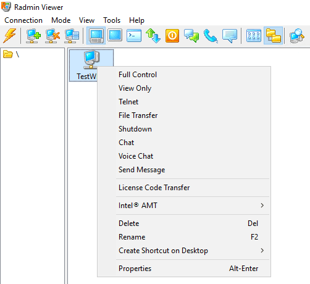Select View Only mode toolbar icon

click(115, 35)
